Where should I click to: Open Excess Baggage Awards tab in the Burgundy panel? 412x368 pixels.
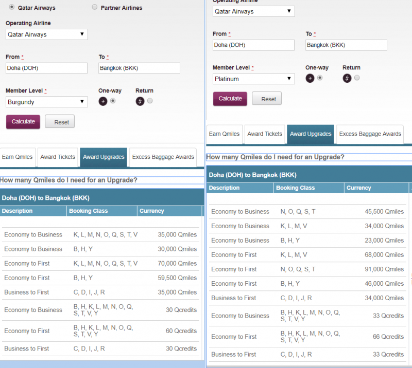coord(163,157)
